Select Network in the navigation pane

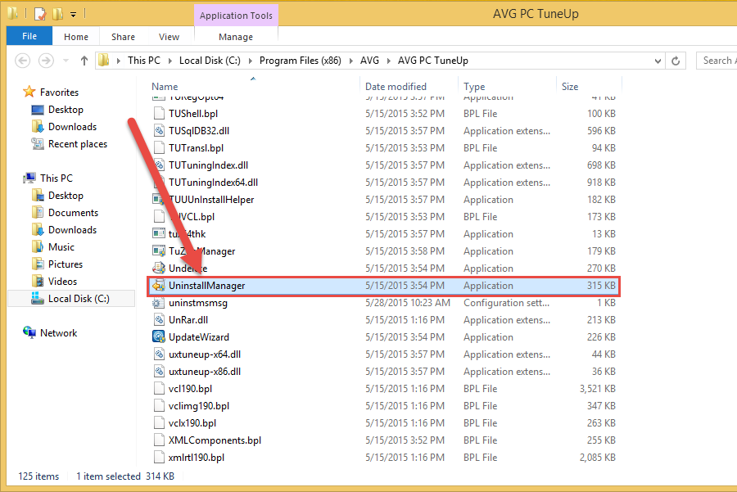point(58,333)
